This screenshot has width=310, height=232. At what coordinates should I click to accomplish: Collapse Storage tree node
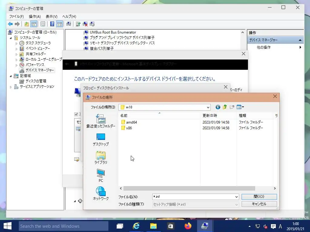[x=11, y=76]
